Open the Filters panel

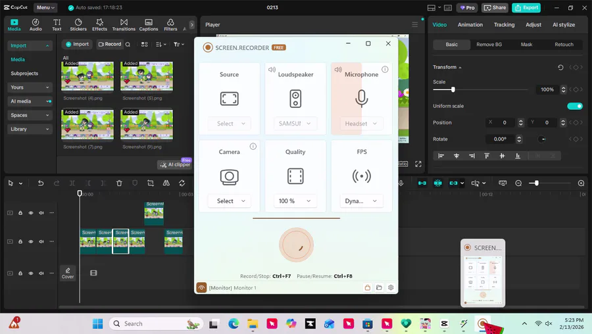pos(170,24)
